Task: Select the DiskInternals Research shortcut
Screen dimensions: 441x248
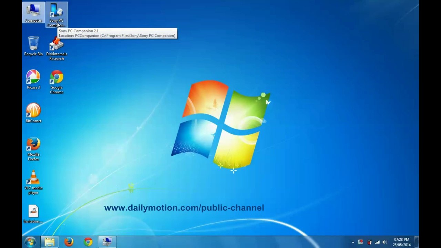Action: 57,49
